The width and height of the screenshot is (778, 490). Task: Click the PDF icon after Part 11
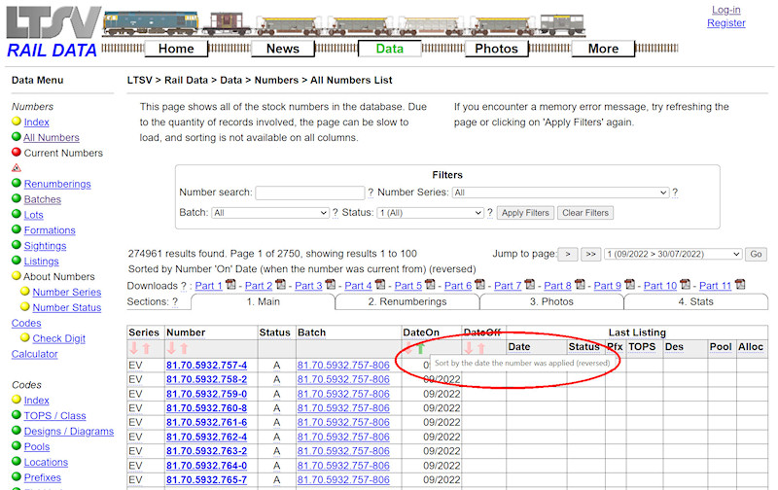point(739,286)
